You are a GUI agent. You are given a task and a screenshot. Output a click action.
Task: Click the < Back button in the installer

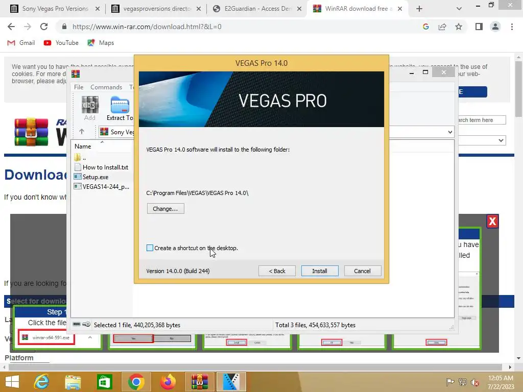coord(277,271)
